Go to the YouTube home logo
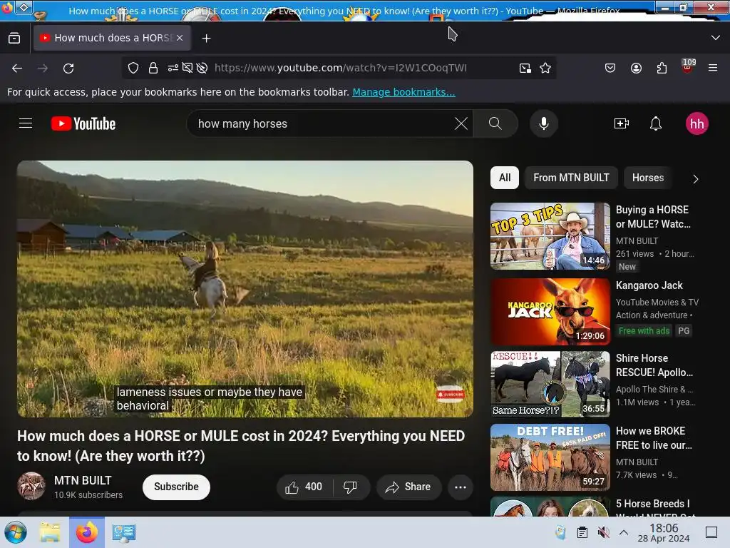This screenshot has width=730, height=548. pos(83,123)
